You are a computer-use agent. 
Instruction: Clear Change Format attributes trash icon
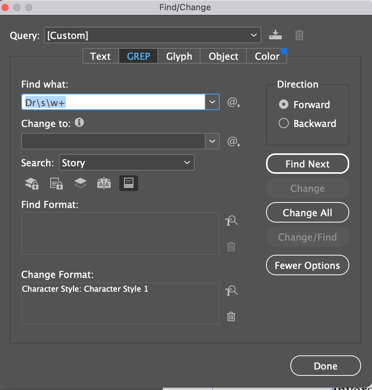231,316
